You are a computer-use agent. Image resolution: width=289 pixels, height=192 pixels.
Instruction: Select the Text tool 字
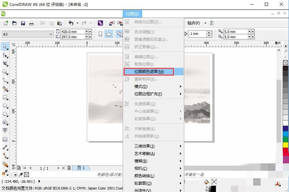5,130
